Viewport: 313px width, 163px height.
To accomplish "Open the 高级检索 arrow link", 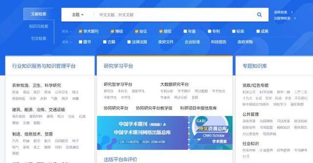I will (283, 12).
